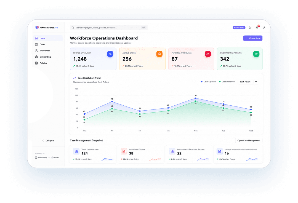Click the Remote Work Exception Request icon
The width and height of the screenshot is (298, 203).
(x=172, y=151)
